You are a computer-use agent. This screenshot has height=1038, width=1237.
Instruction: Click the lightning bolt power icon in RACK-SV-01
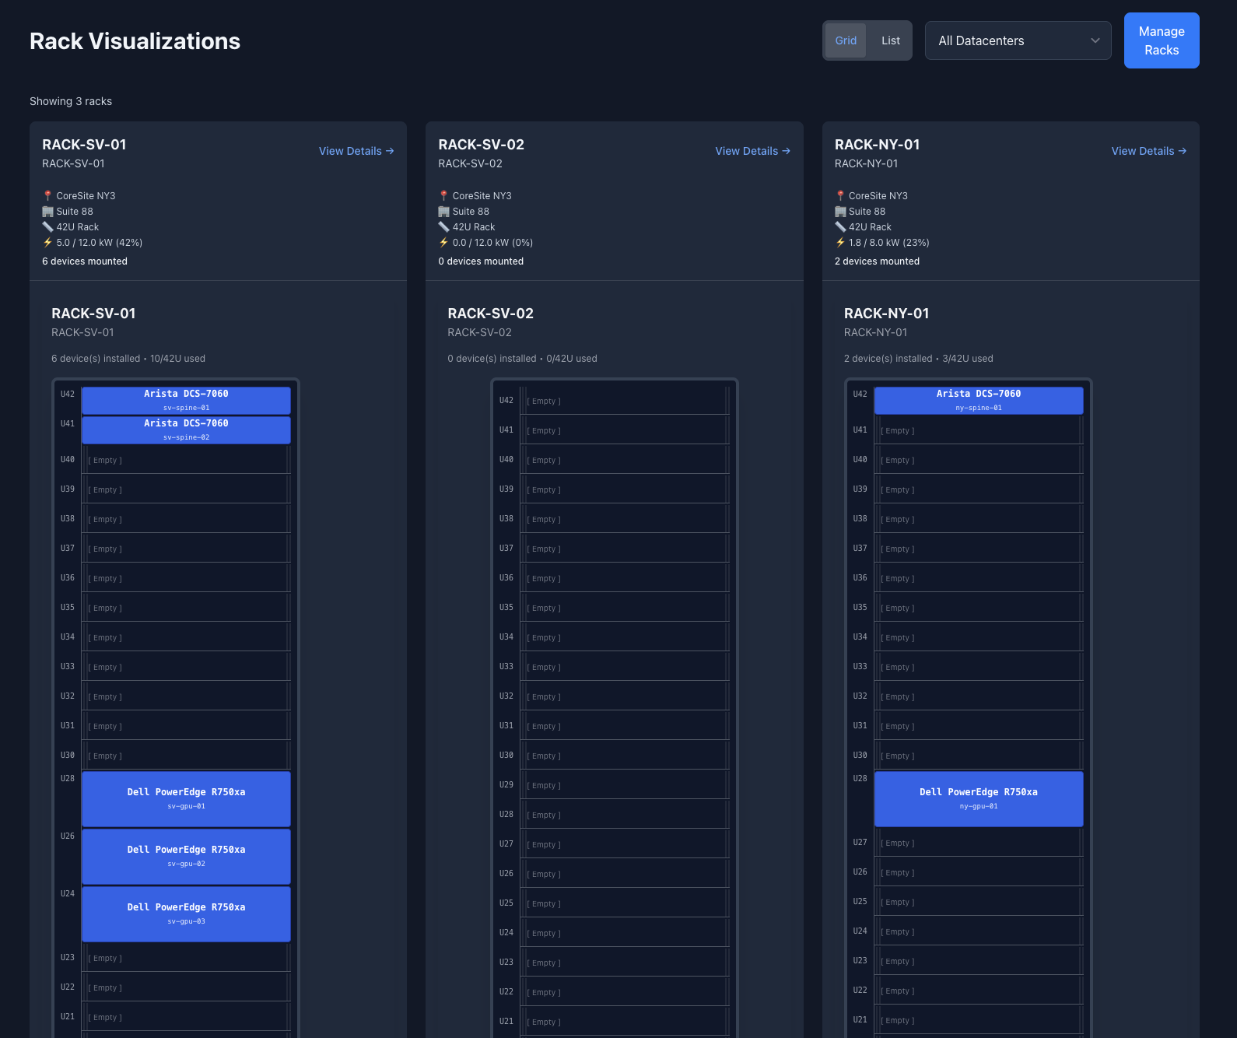pyautogui.click(x=47, y=243)
